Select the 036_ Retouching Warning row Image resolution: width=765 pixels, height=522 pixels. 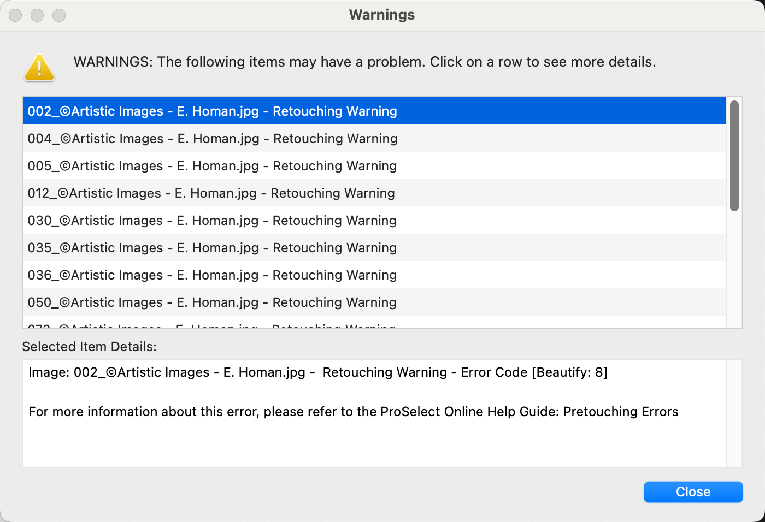(212, 275)
